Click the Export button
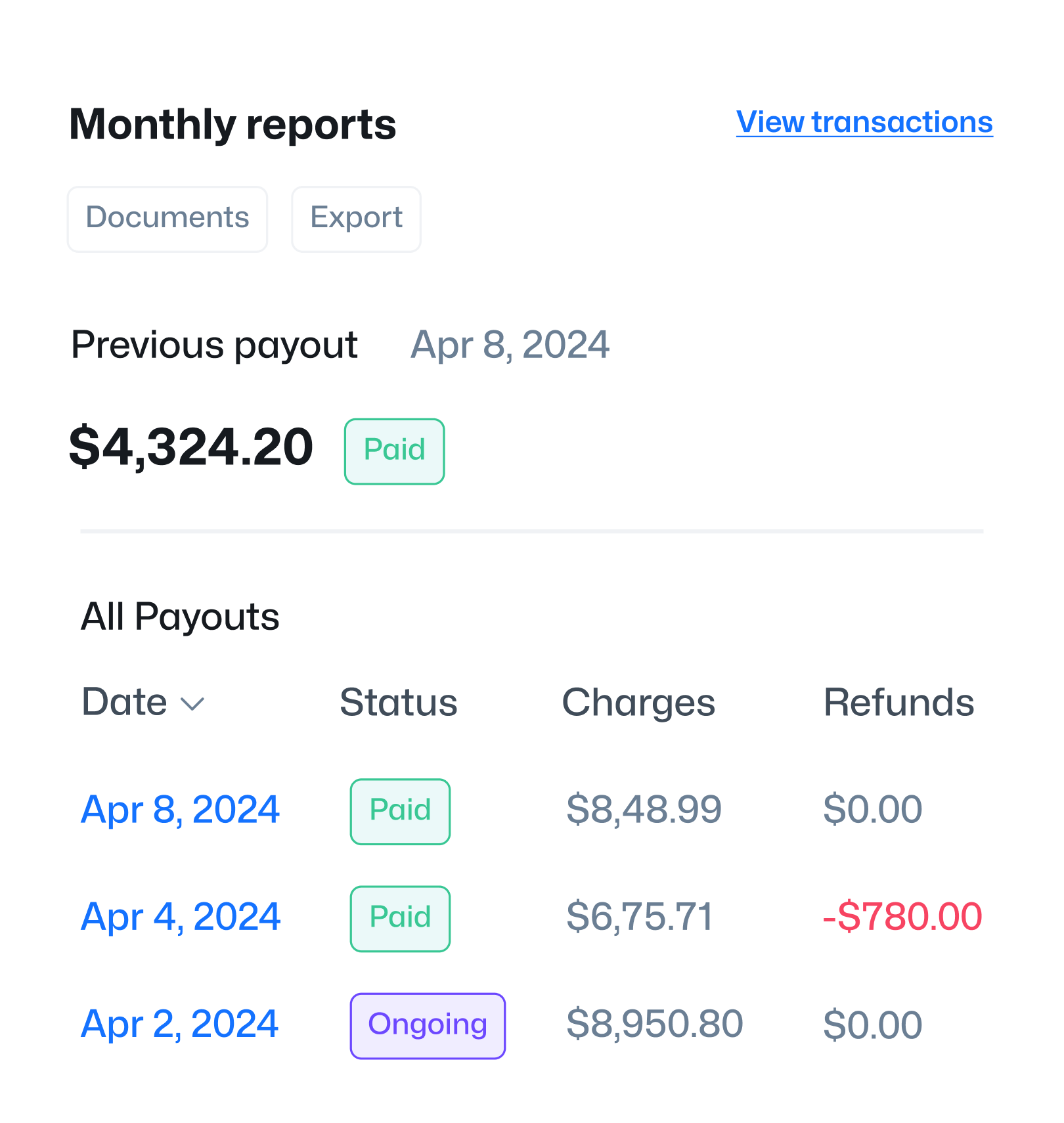 (356, 219)
